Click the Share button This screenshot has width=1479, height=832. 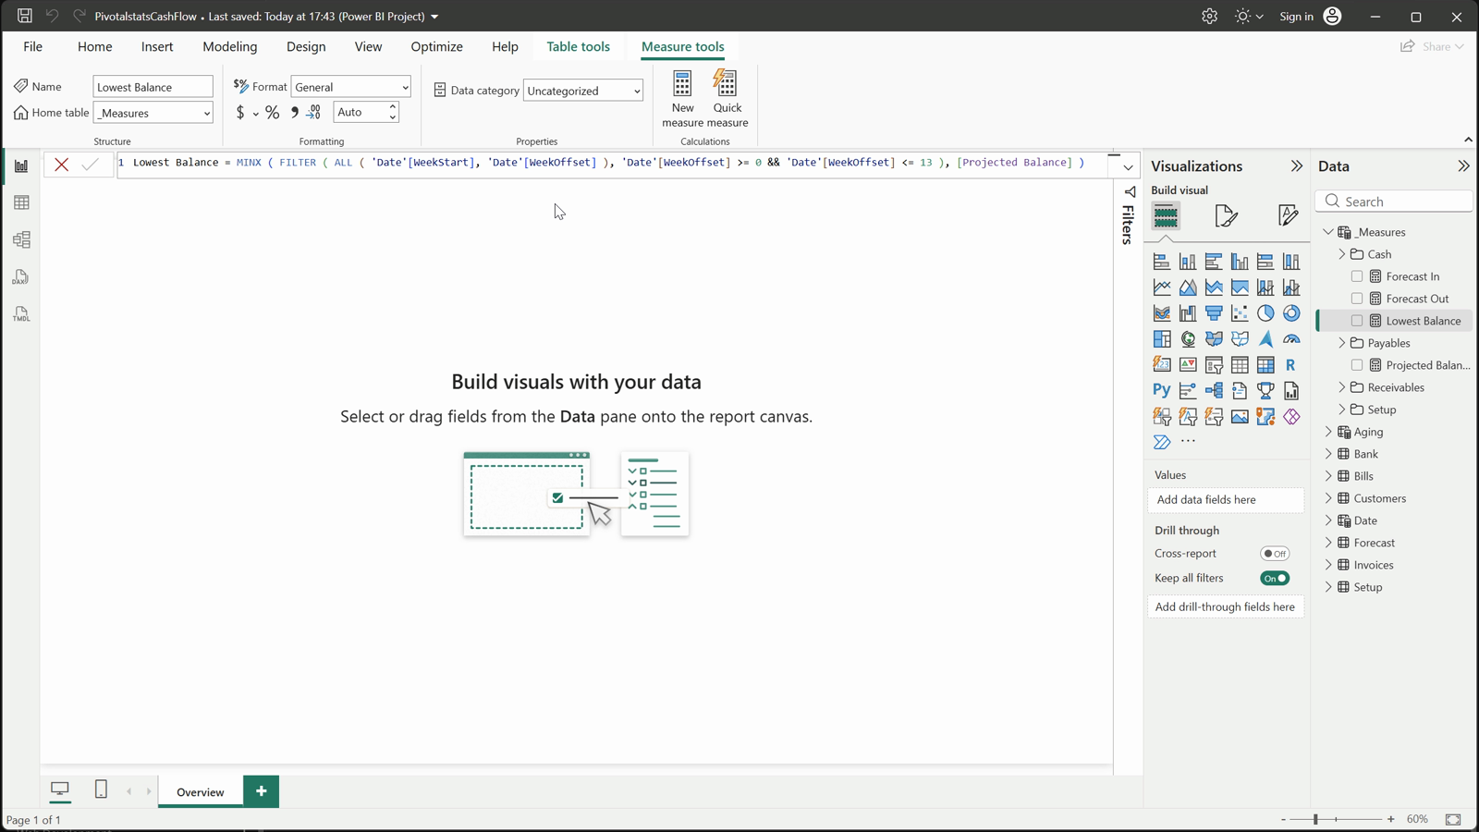click(1432, 46)
